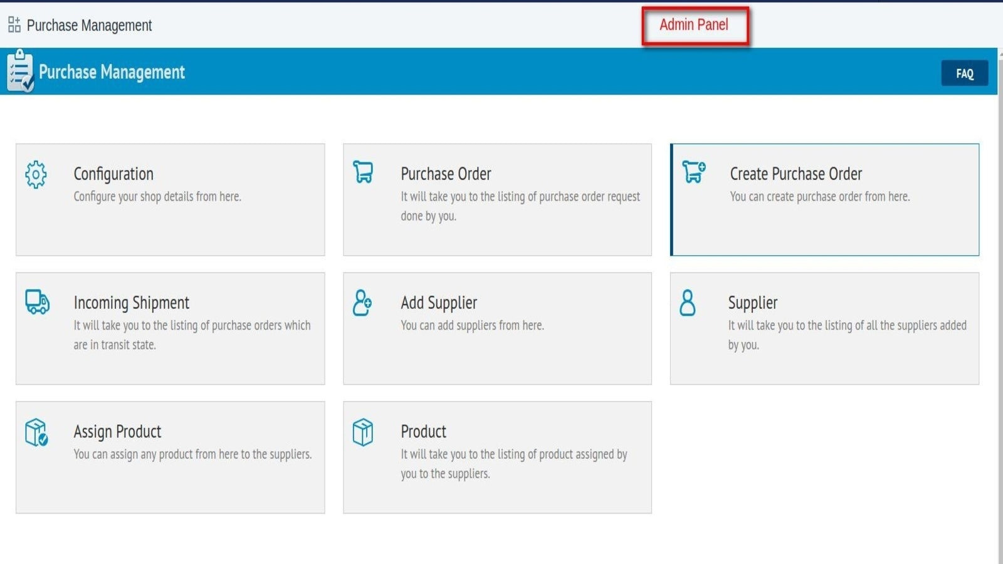Open the Assign Product title
The height and width of the screenshot is (564, 1003).
(x=117, y=432)
